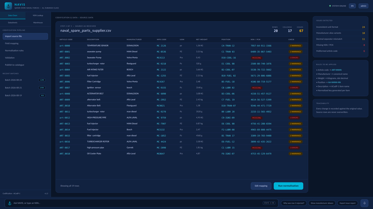373x209 pixels.
Task: Click the green System Online status indicator
Action: pos(330,6)
